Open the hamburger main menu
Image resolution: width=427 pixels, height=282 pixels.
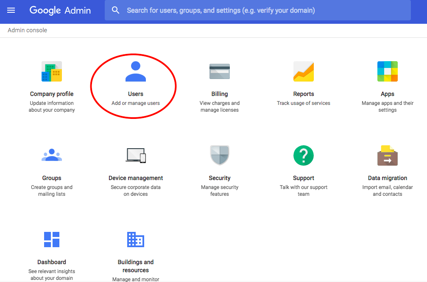coord(11,10)
